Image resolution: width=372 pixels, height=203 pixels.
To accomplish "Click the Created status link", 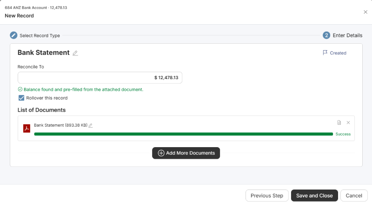I will 338,53.
